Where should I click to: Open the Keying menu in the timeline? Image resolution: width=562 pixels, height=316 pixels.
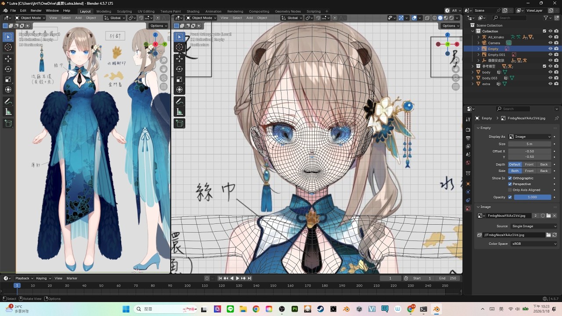point(43,278)
